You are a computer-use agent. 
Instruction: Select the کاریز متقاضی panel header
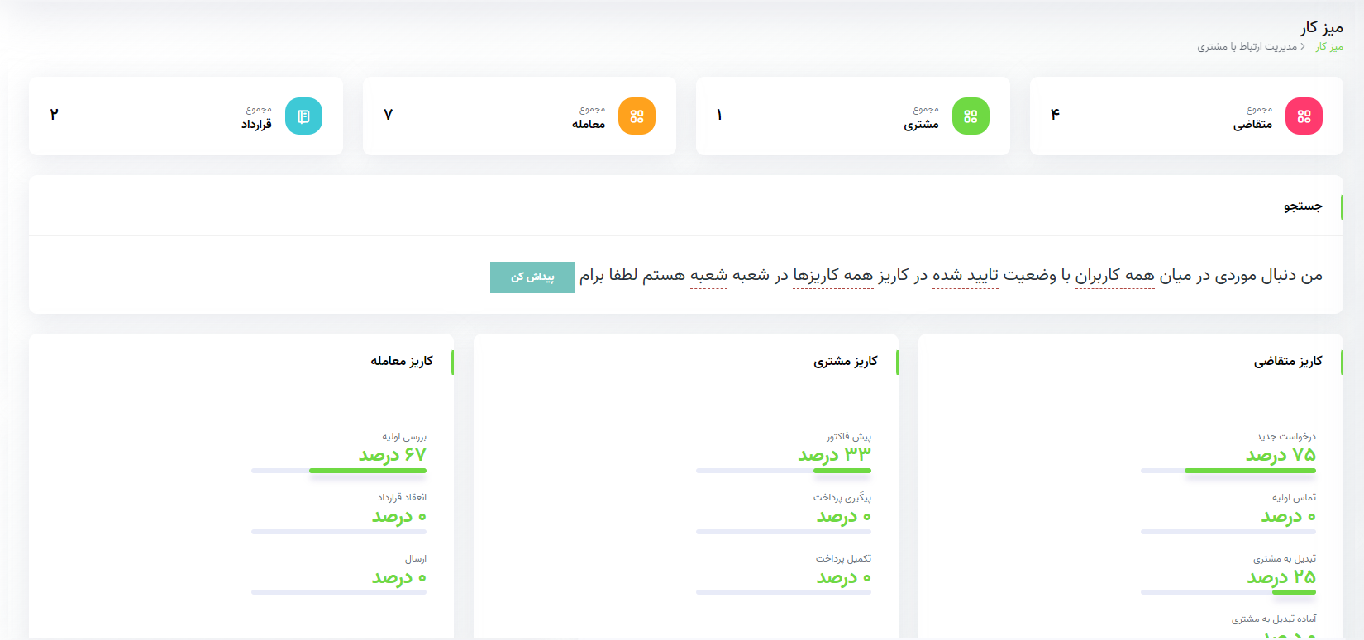coord(1287,362)
